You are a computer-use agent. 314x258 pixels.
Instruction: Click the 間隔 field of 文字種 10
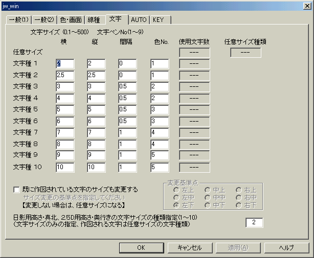tap(127, 168)
